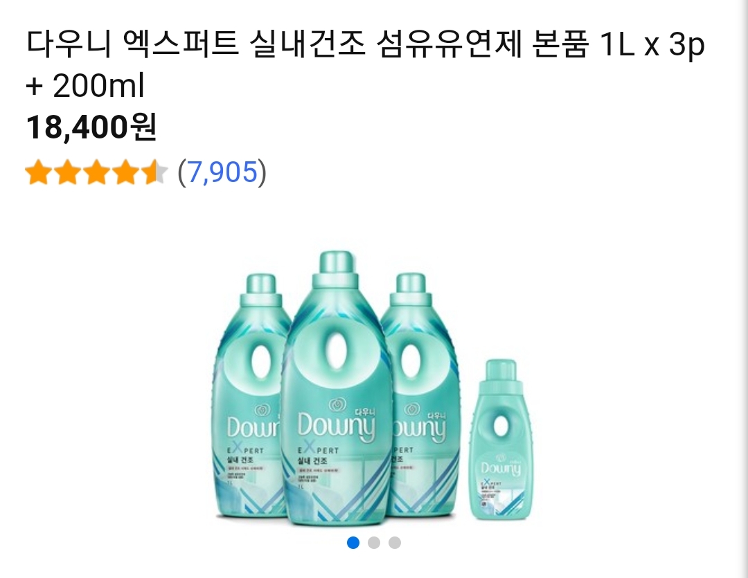Click the Downy logo on center bottle

(x=337, y=422)
